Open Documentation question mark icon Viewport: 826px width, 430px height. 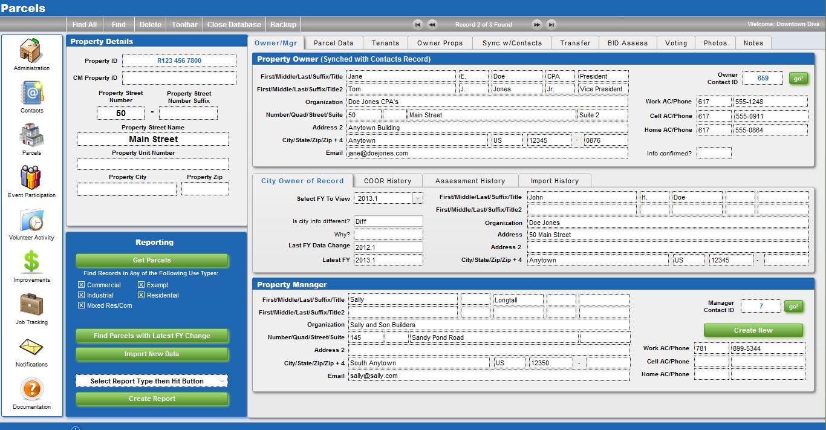point(31,389)
